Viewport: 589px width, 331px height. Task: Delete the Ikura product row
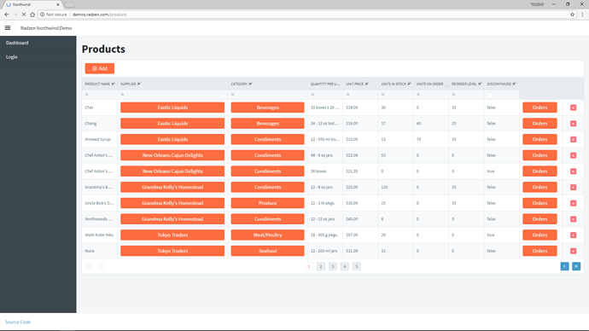pyautogui.click(x=574, y=251)
